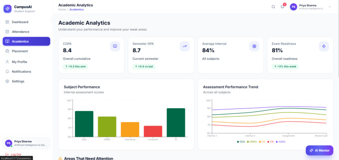Viewport: 339px width, 160px height.
Task: Click the target icon on Average Internal card
Action: tap(254, 46)
